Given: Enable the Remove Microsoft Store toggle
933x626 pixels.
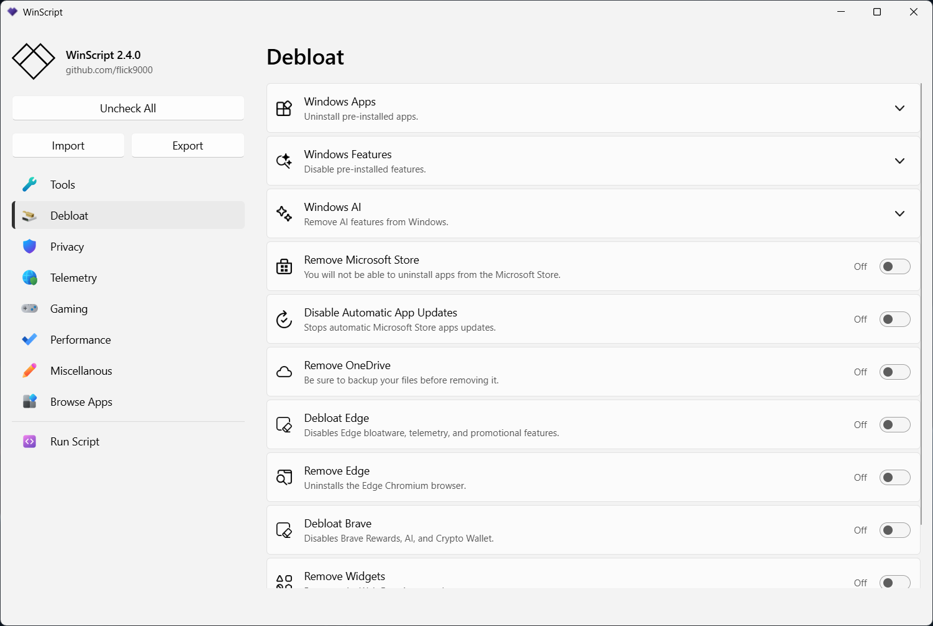Looking at the screenshot, I should click(894, 267).
